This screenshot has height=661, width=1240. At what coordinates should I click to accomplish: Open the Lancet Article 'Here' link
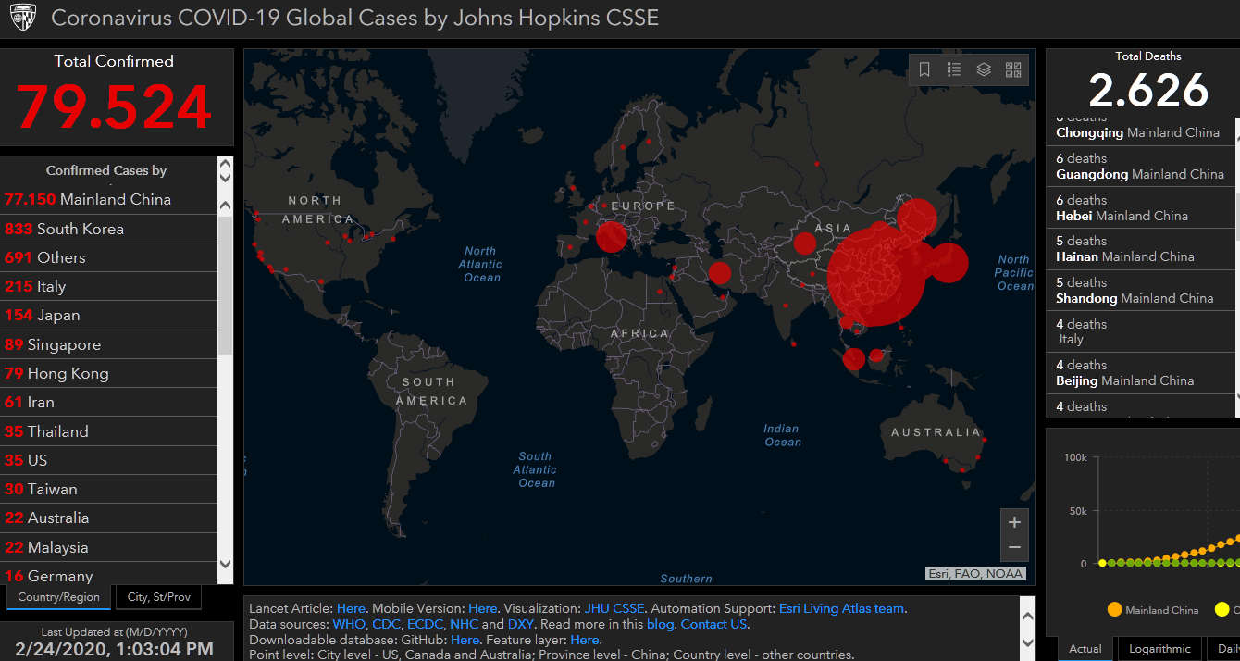tap(351, 608)
